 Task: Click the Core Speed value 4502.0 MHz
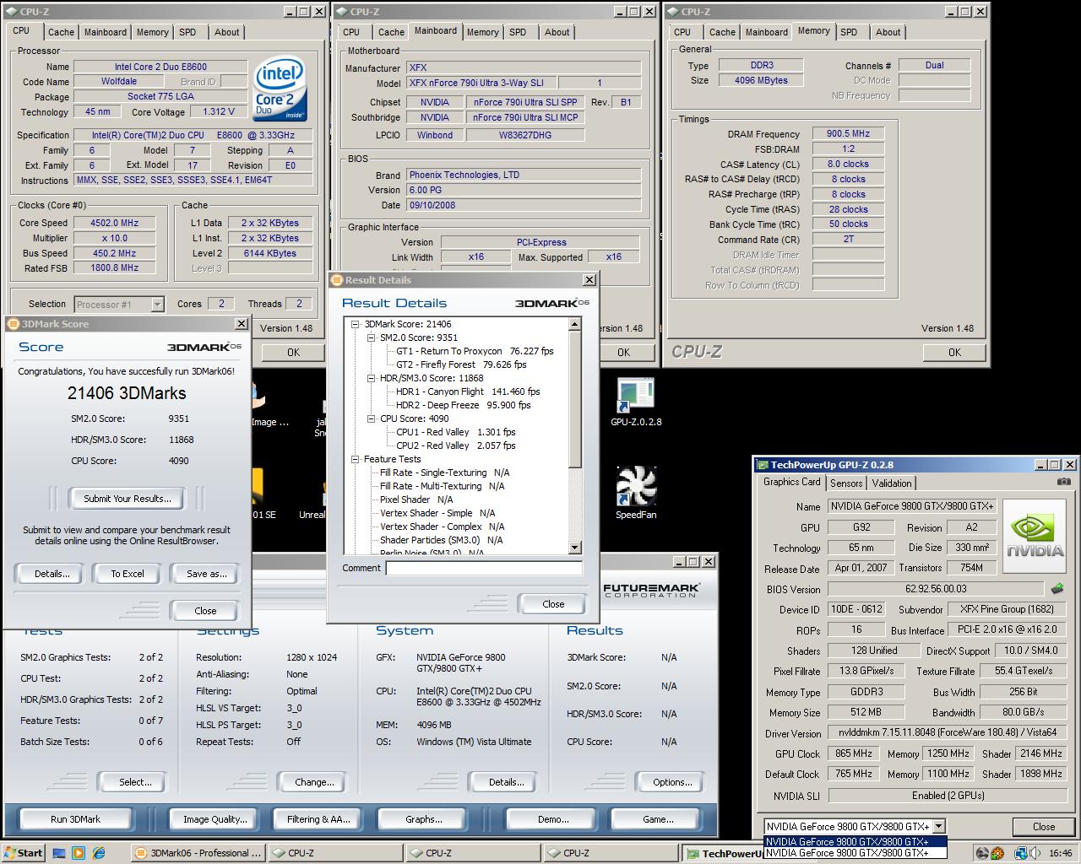click(x=115, y=223)
